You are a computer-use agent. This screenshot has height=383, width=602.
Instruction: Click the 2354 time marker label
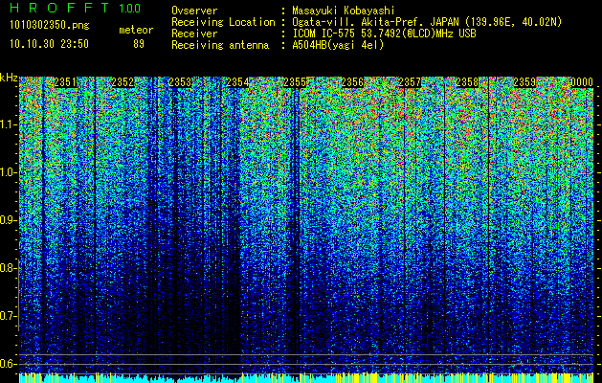coord(237,82)
